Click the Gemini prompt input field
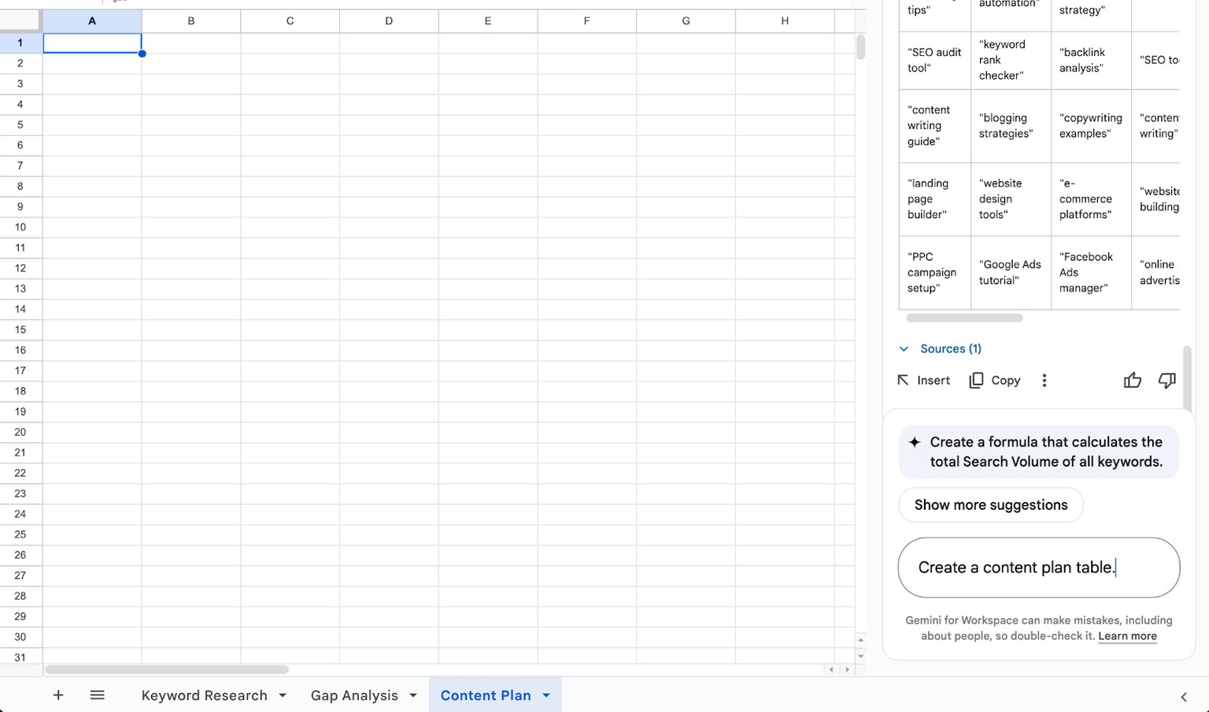Screen dimensions: 1209x712 click(x=1038, y=568)
